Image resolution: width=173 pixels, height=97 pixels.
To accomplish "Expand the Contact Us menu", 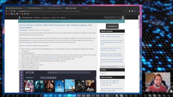I will pos(46,18).
